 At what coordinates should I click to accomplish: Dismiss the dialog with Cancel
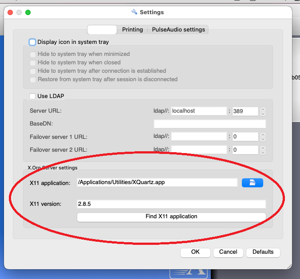(x=228, y=252)
